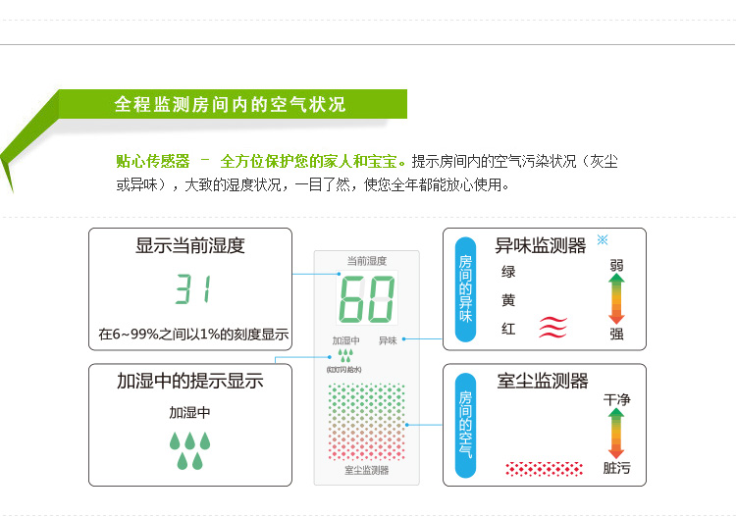Viewport: 736px width, 517px height.
Task: Click the clean-to-dirty dust gradient arrow
Action: [616, 434]
